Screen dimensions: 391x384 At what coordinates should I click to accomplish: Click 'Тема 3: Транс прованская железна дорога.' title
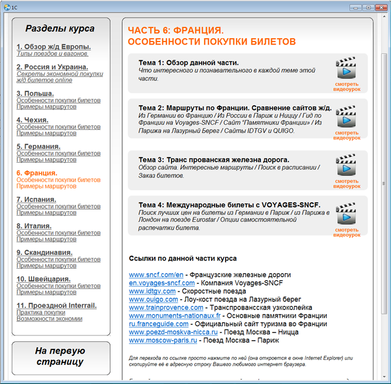214,160
